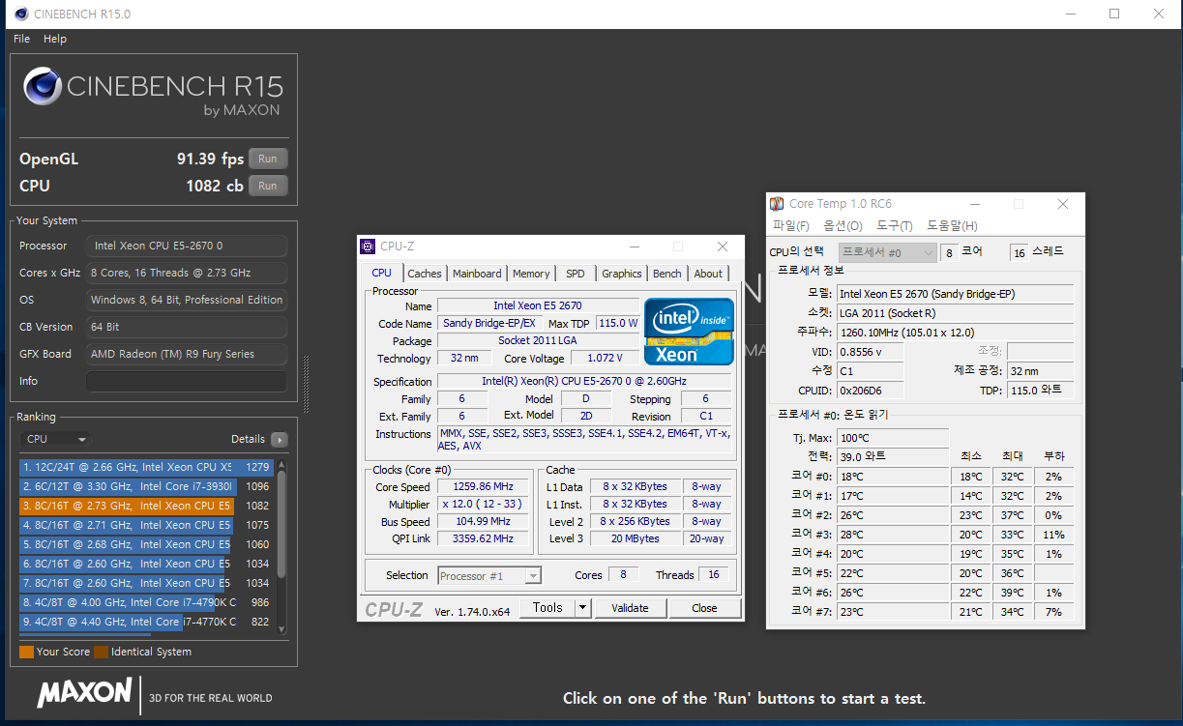Switch to the Mainboard tab in CPU-Z
Screen dimensions: 1183x726
(477, 274)
